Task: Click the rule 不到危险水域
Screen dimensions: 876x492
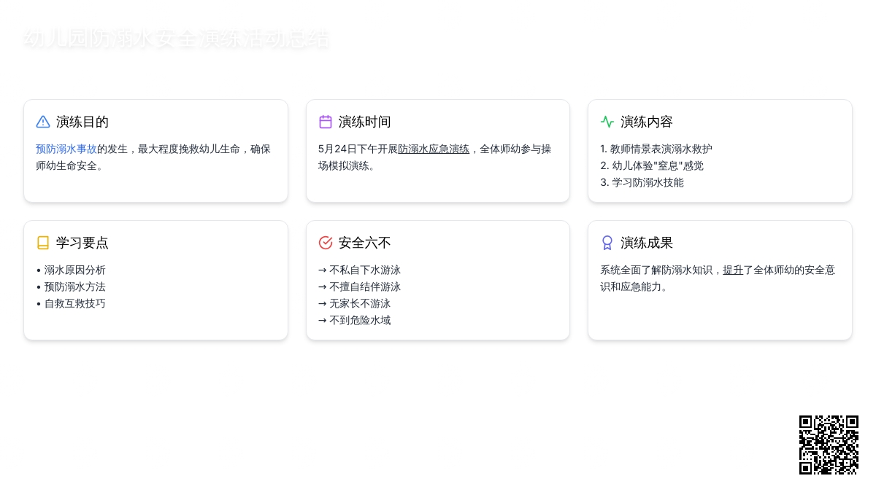Action: 354,320
